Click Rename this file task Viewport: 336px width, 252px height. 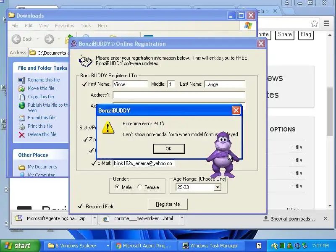[44, 80]
